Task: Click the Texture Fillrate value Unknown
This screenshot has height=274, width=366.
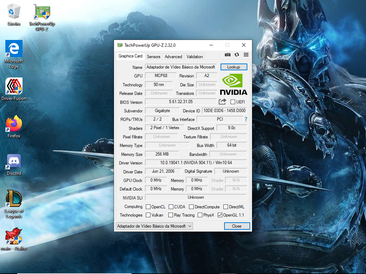Action: pyautogui.click(x=229, y=137)
